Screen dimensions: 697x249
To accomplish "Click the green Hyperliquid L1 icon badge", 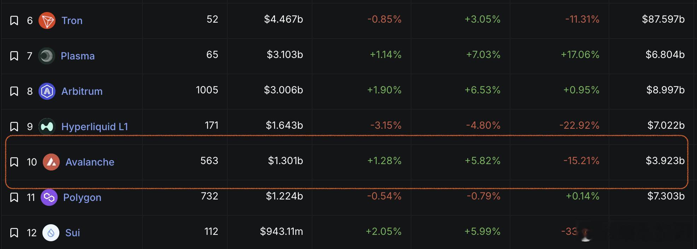I will coord(48,126).
